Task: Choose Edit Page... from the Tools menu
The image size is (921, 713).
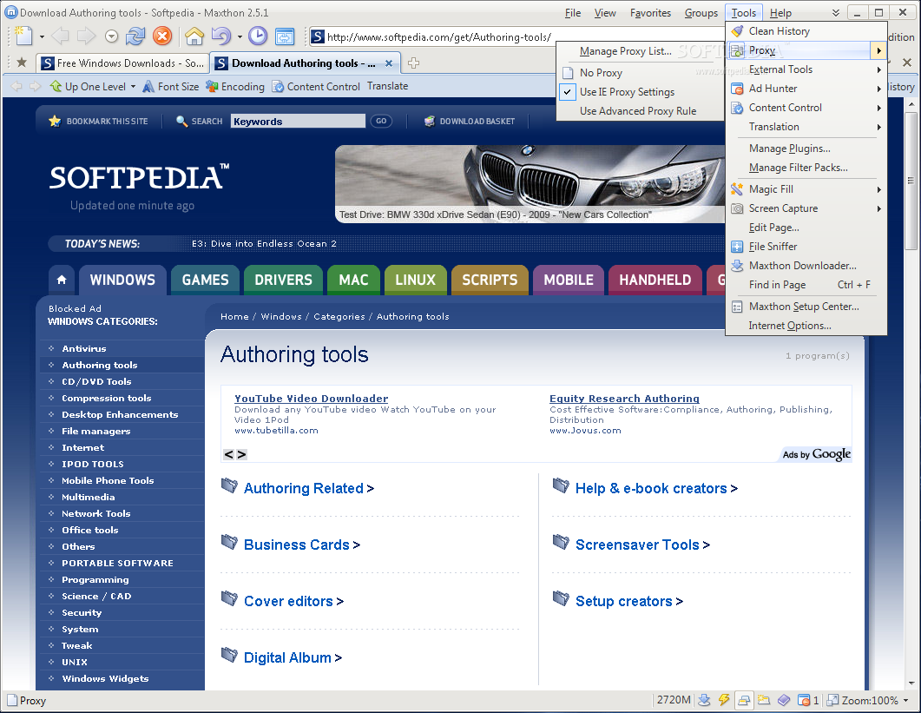Action: [x=806, y=228]
